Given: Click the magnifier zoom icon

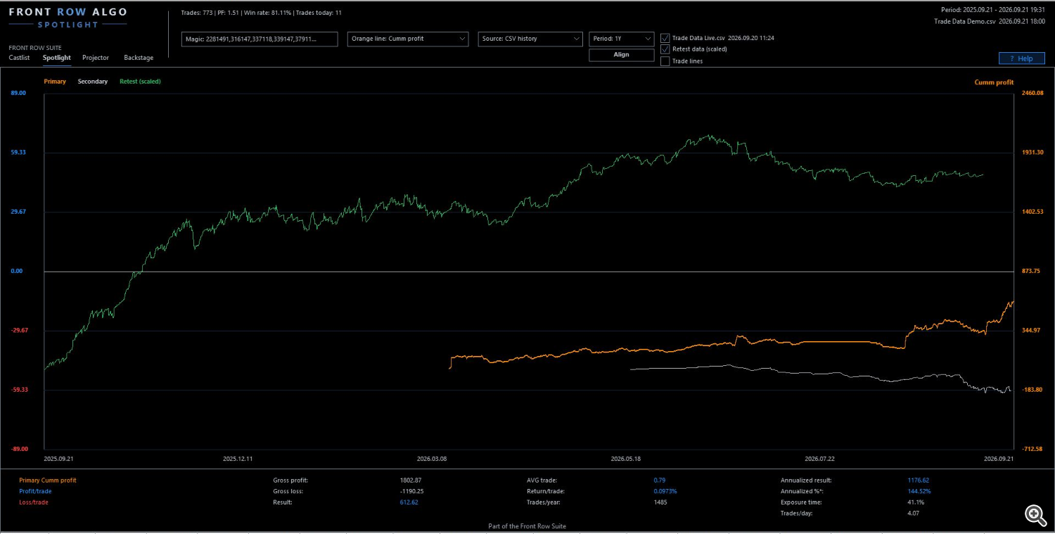Looking at the screenshot, I should tap(1034, 514).
